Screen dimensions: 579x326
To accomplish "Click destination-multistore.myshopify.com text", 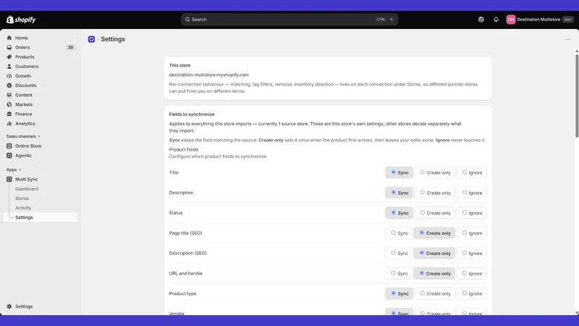I will pos(209,75).
